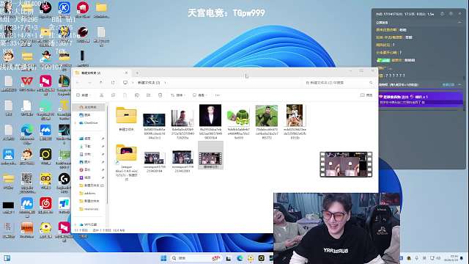The image size is (469, 264).
Task: Open the New item dropdown in File Explorer
Action: 83,95
